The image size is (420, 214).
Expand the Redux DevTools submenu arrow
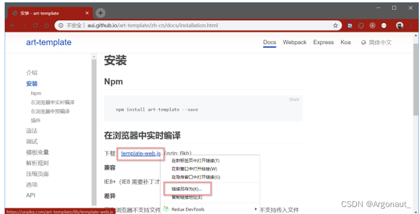tap(256, 209)
